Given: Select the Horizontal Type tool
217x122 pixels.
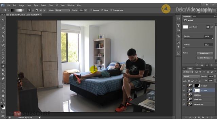Looking at the screenshot, I should [3, 83].
